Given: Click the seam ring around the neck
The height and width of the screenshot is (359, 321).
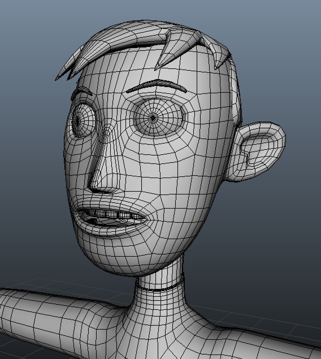Looking at the screenshot, I should click(x=160, y=286).
